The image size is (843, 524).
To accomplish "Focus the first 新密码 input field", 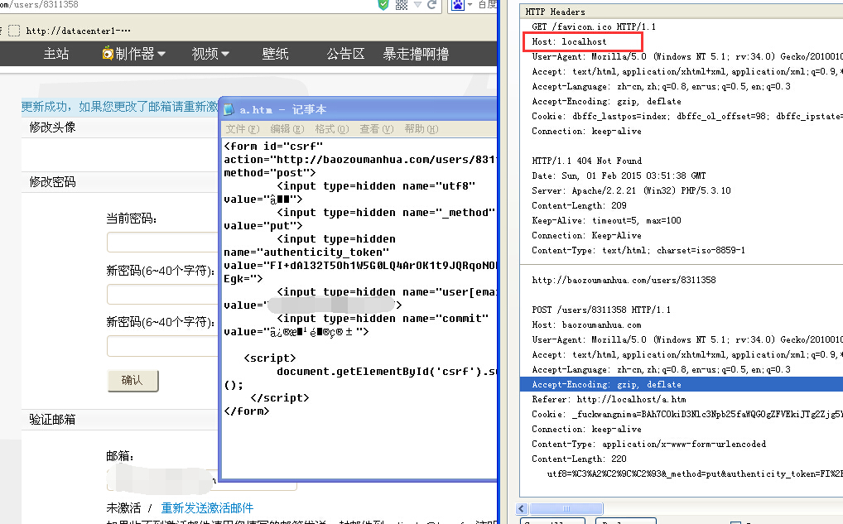I will pyautogui.click(x=163, y=294).
